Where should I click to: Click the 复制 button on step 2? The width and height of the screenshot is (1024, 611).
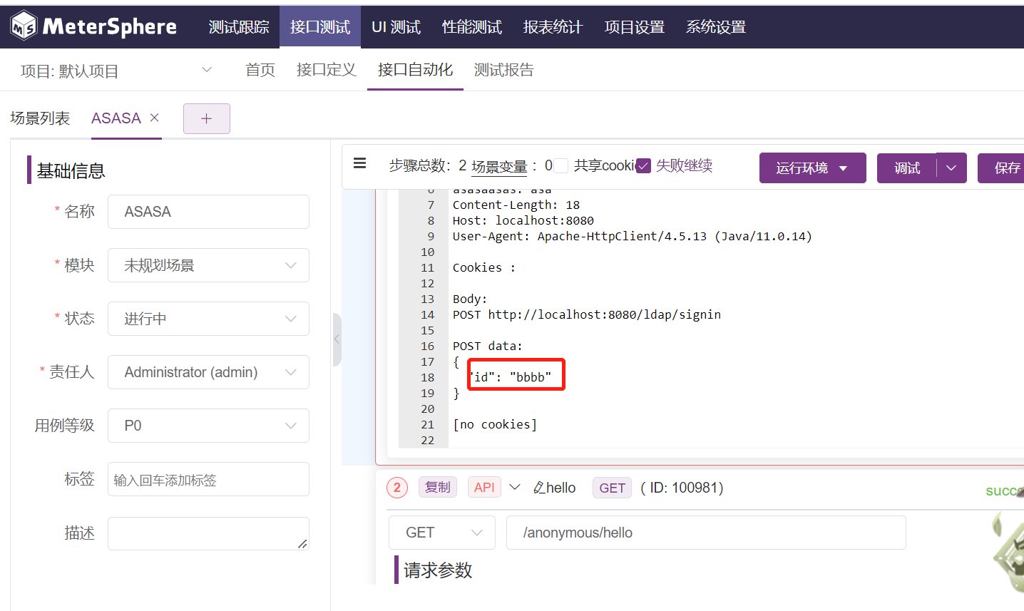437,487
